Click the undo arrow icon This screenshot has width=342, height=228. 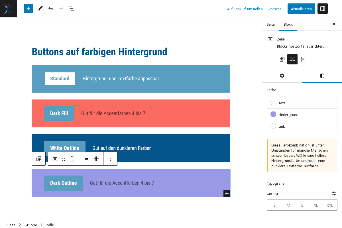click(50, 9)
